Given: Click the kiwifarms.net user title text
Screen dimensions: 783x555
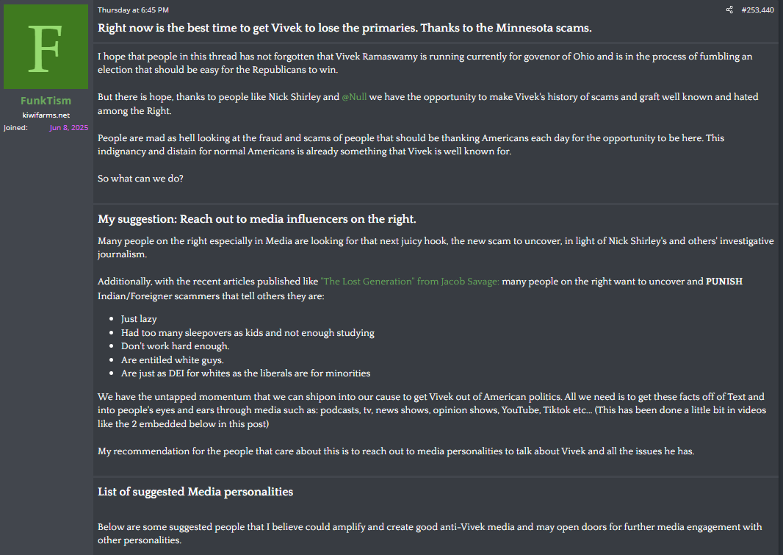Looking at the screenshot, I should pyautogui.click(x=46, y=115).
